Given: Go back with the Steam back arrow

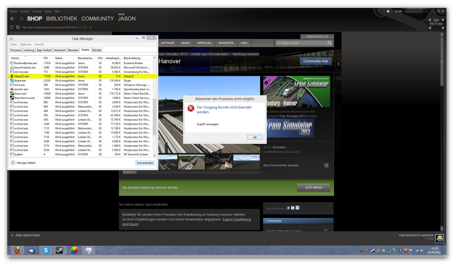Looking at the screenshot, I should [x=12, y=18].
